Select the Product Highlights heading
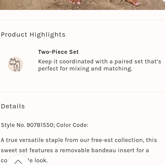The width and height of the screenshot is (165, 165). [33, 35]
